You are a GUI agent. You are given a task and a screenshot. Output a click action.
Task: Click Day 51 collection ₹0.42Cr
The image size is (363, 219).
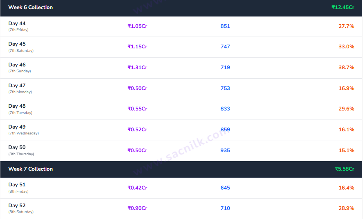137,188
